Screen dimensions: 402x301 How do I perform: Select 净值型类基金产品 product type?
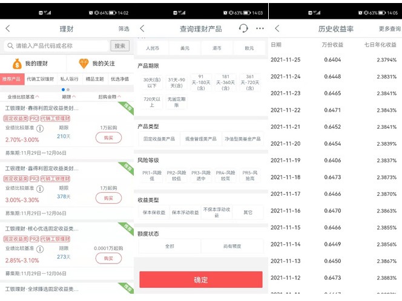(x=243, y=139)
